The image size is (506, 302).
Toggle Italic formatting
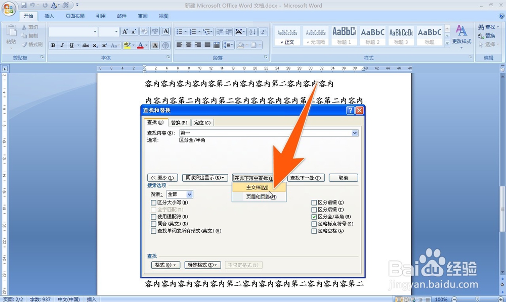[62, 45]
